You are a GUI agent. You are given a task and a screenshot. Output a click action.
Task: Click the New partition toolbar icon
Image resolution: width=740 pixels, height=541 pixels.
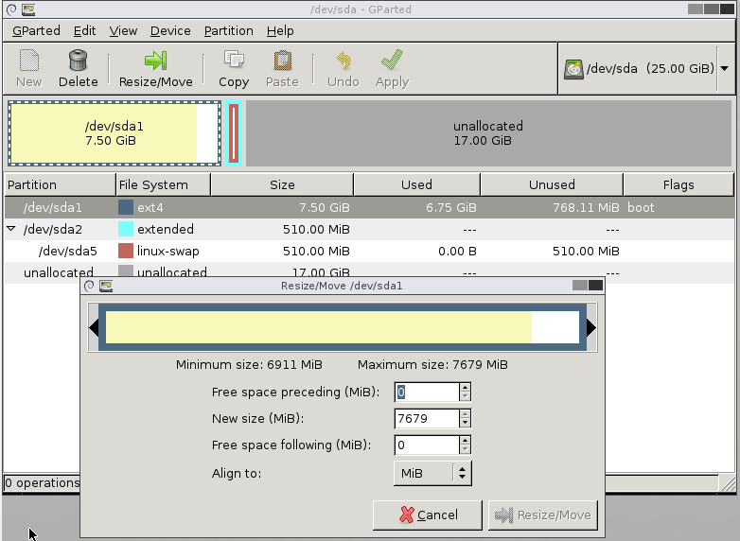29,61
